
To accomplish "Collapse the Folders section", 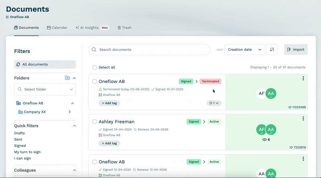I will tap(74, 78).
